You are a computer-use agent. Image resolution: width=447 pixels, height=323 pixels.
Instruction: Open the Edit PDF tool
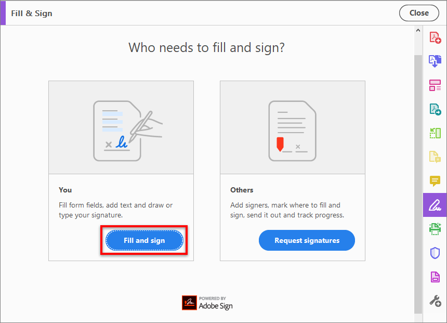coord(436,133)
